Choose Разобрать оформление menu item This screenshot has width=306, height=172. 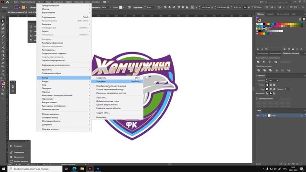point(64,43)
